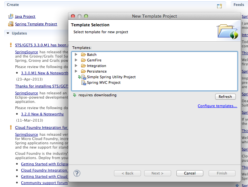Click the Next button

tap(158, 173)
